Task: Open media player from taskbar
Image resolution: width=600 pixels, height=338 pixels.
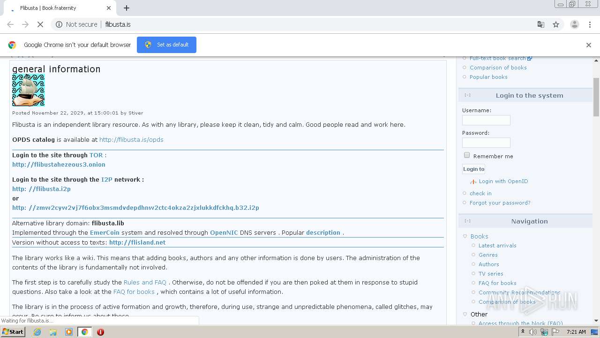Action: [x=69, y=332]
